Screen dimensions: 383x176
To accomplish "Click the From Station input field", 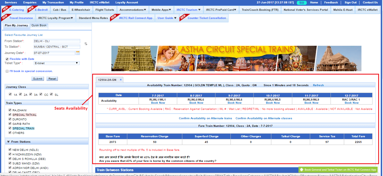I will pos(57,41).
